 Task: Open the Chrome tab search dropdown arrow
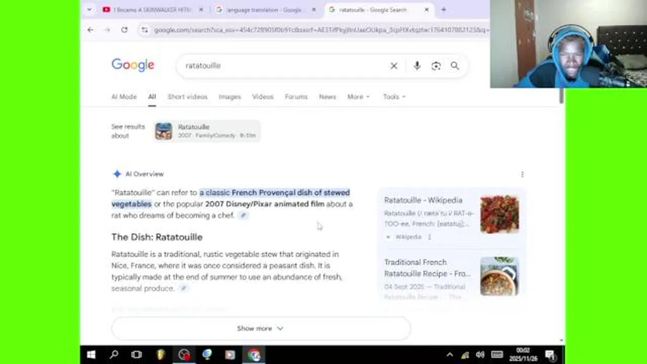pyautogui.click(x=89, y=10)
